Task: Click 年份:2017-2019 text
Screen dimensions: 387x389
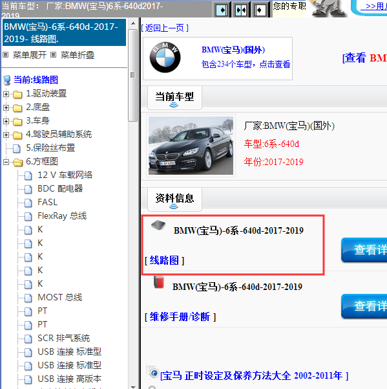Action: click(273, 162)
